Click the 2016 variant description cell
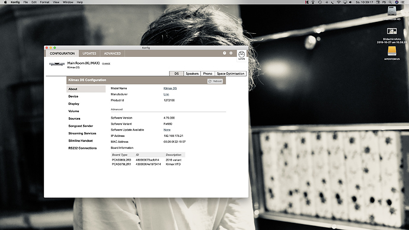The height and width of the screenshot is (230, 409). 174,160
